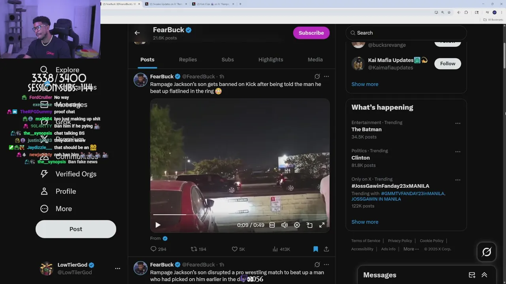Toggle closed captions on the video
The height and width of the screenshot is (284, 506).
point(272,225)
